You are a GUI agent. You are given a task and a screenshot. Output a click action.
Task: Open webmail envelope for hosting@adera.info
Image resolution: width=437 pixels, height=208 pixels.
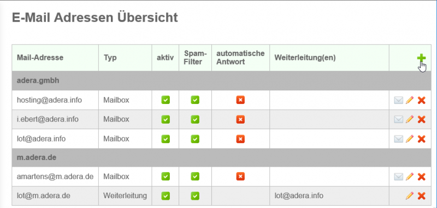pyautogui.click(x=399, y=100)
